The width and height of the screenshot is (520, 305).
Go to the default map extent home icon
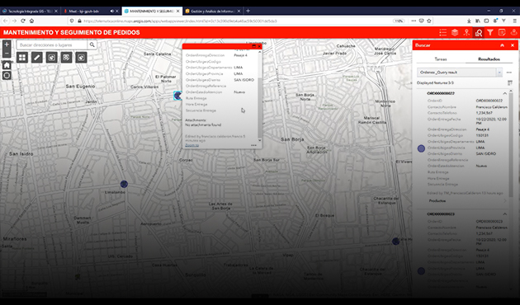(7, 65)
